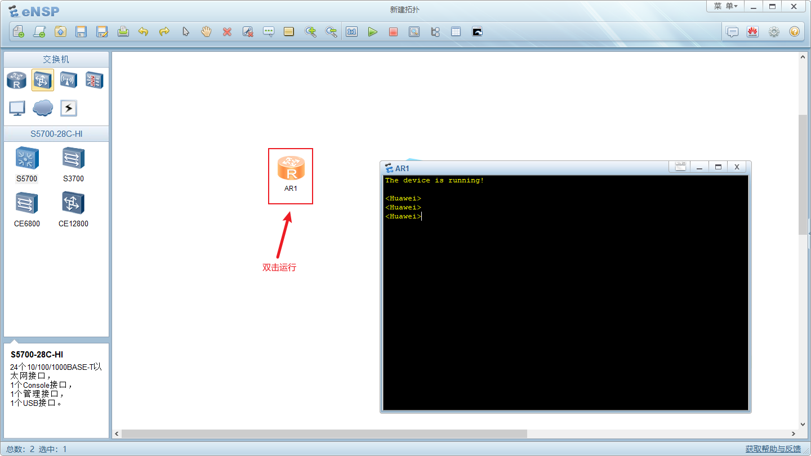Viewport: 811px width, 456px height.
Task: Select the firewall device category
Action: click(x=94, y=80)
